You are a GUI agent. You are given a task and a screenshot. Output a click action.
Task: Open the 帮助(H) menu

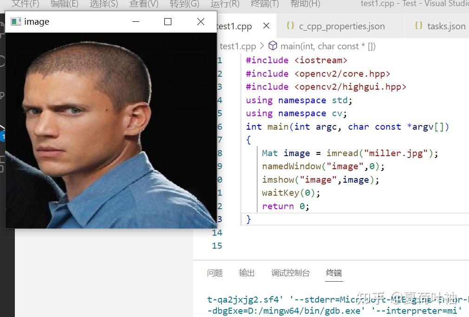(304, 4)
